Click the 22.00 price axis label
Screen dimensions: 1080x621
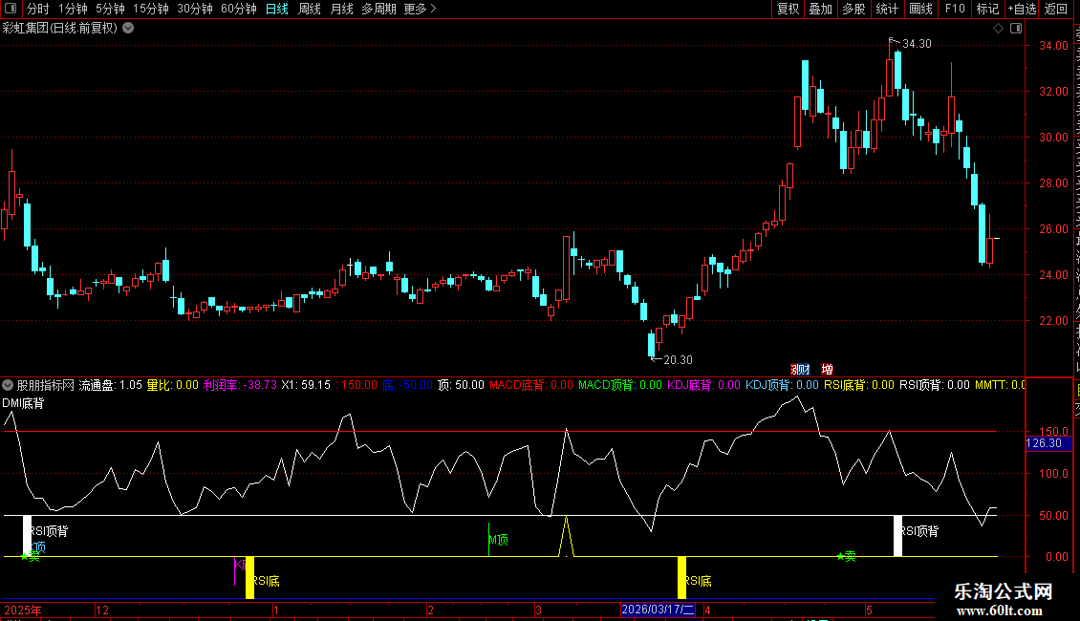tap(1053, 321)
